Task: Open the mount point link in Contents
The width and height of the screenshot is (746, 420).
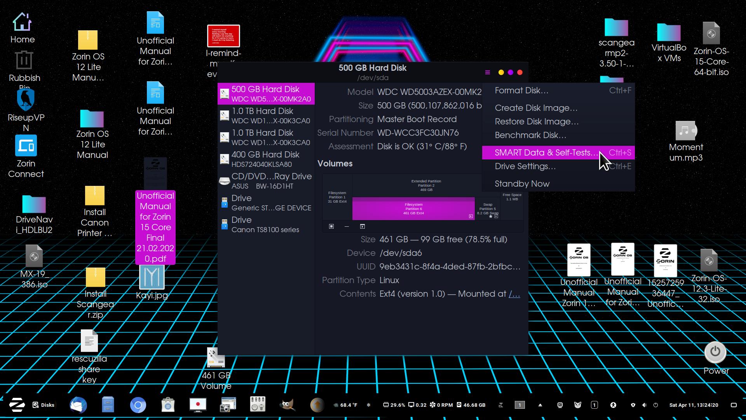Action: tap(514, 294)
